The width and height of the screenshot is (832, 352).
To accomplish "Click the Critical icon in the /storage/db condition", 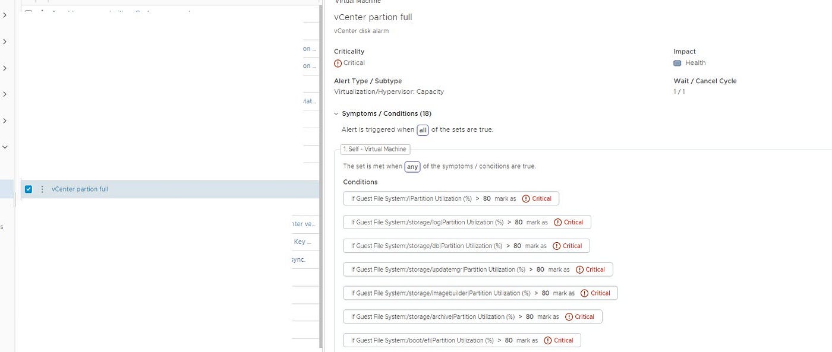I will pos(556,246).
